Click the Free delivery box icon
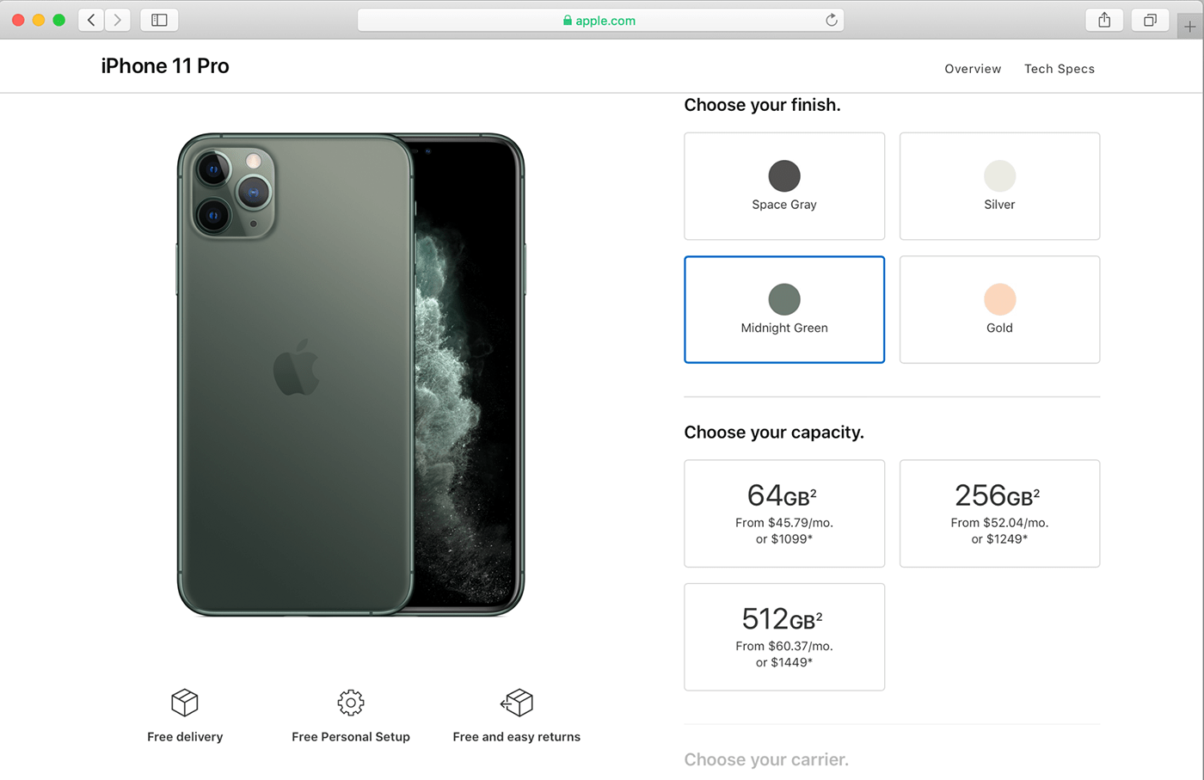1204x780 pixels. click(185, 703)
